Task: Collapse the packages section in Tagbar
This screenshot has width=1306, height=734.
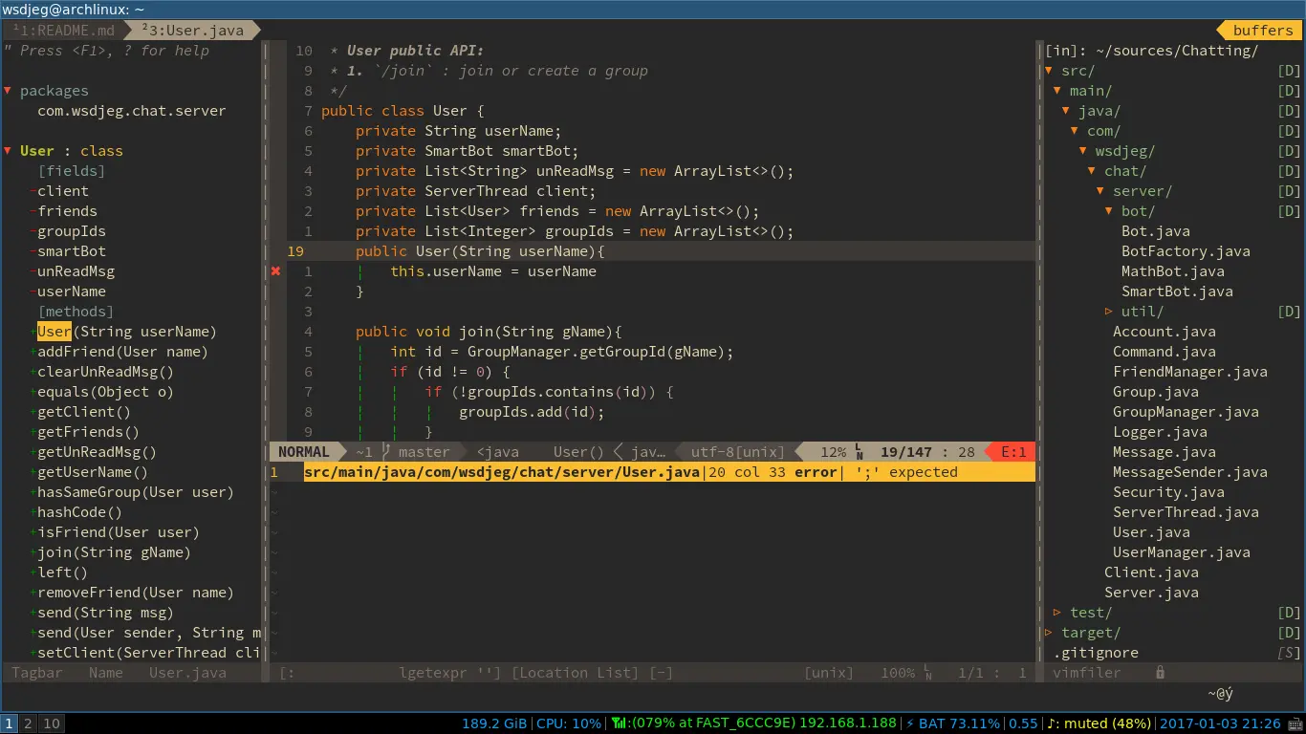Action: tap(8, 91)
